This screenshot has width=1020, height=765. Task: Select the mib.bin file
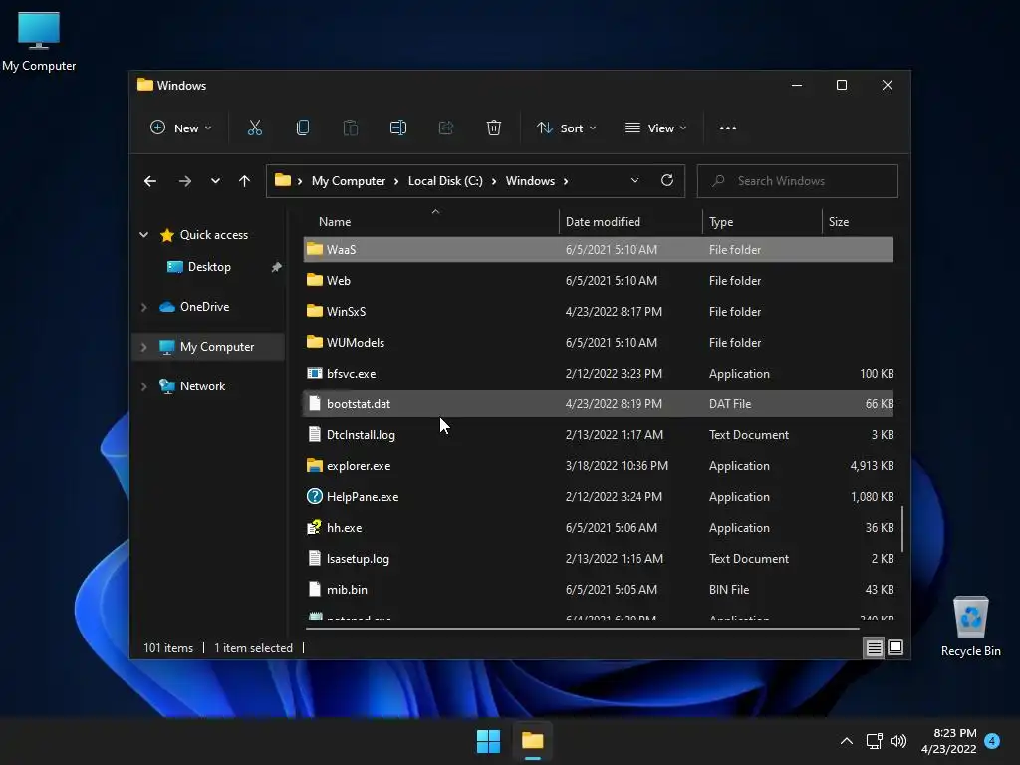(x=599, y=590)
